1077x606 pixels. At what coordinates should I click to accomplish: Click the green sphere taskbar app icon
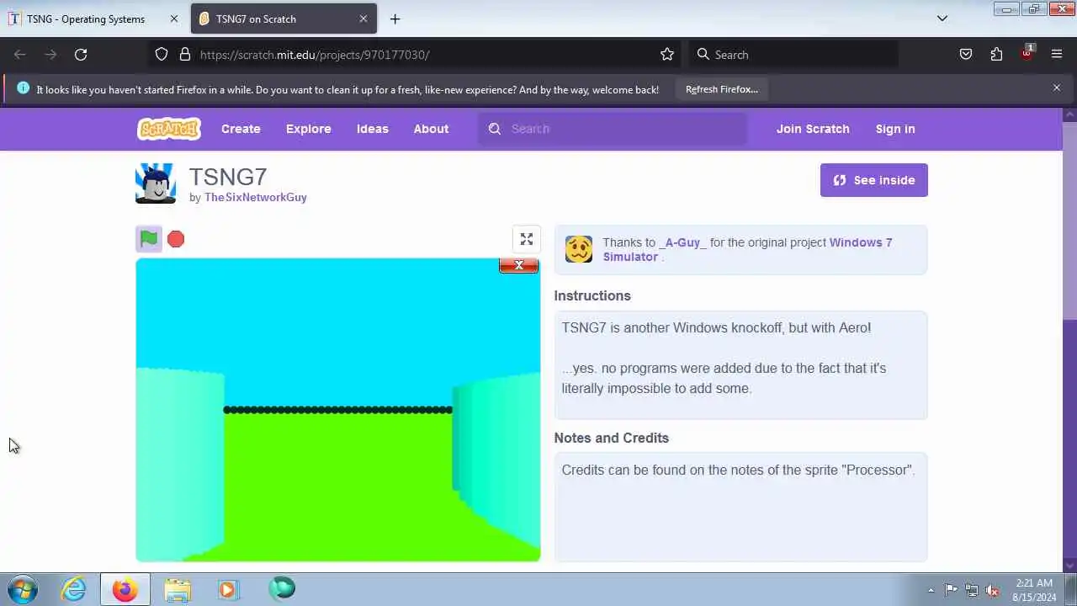pyautogui.click(x=282, y=588)
